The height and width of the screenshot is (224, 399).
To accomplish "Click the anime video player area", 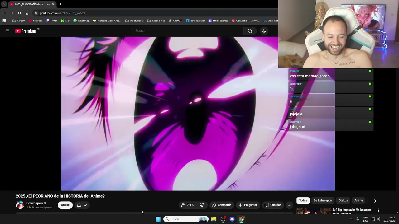I will point(198,114).
